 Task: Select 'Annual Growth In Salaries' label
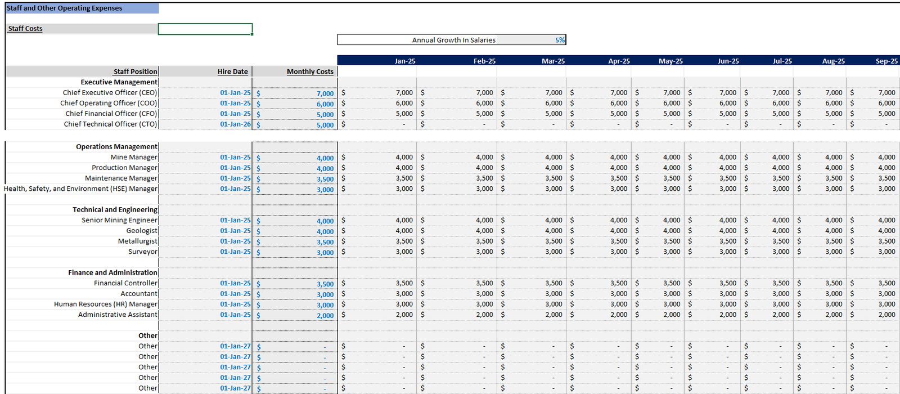(454, 40)
